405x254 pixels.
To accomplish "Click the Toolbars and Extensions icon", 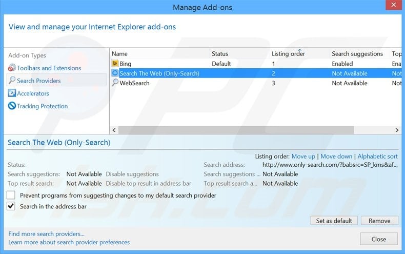I will pos(12,68).
